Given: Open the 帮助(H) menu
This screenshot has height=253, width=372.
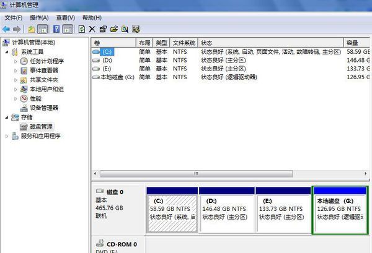Looking at the screenshot, I should pyautogui.click(x=92, y=18).
